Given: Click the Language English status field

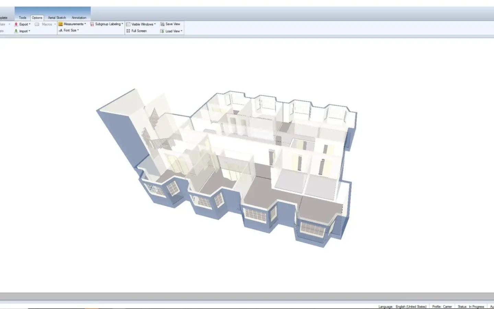Looking at the screenshot, I should pyautogui.click(x=402, y=307).
